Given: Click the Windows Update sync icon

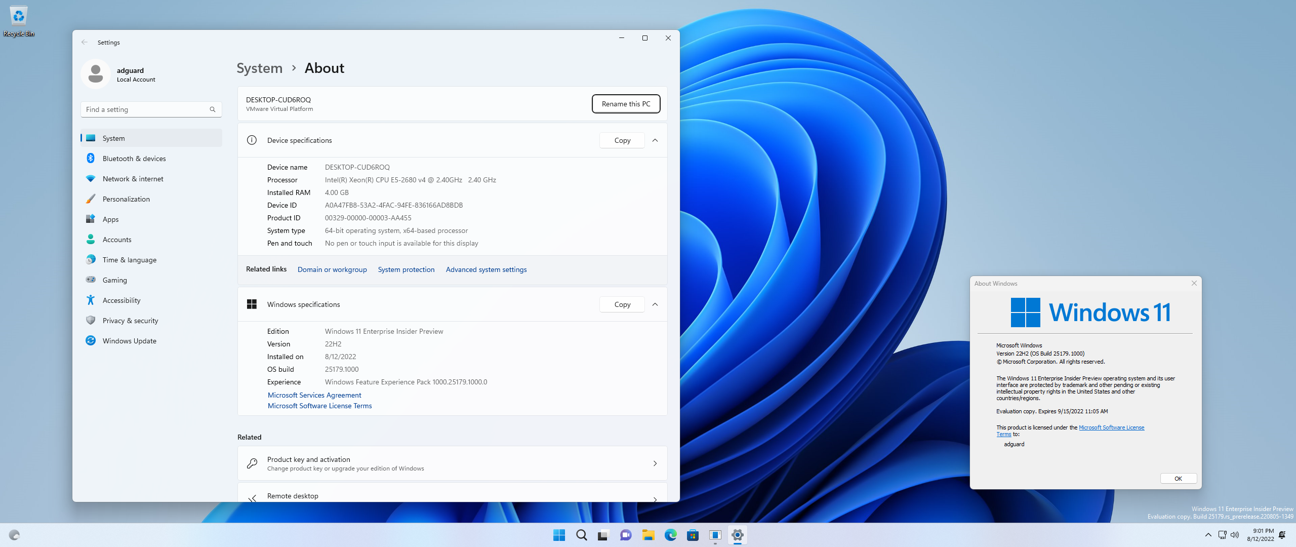Looking at the screenshot, I should point(91,341).
